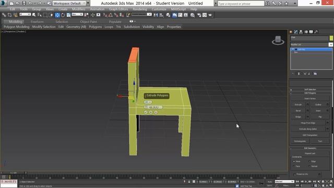This screenshot has height=188, width=334.
Task: Click the OK checkmark in Extrude Polygons caddy
Action: tap(146, 112)
